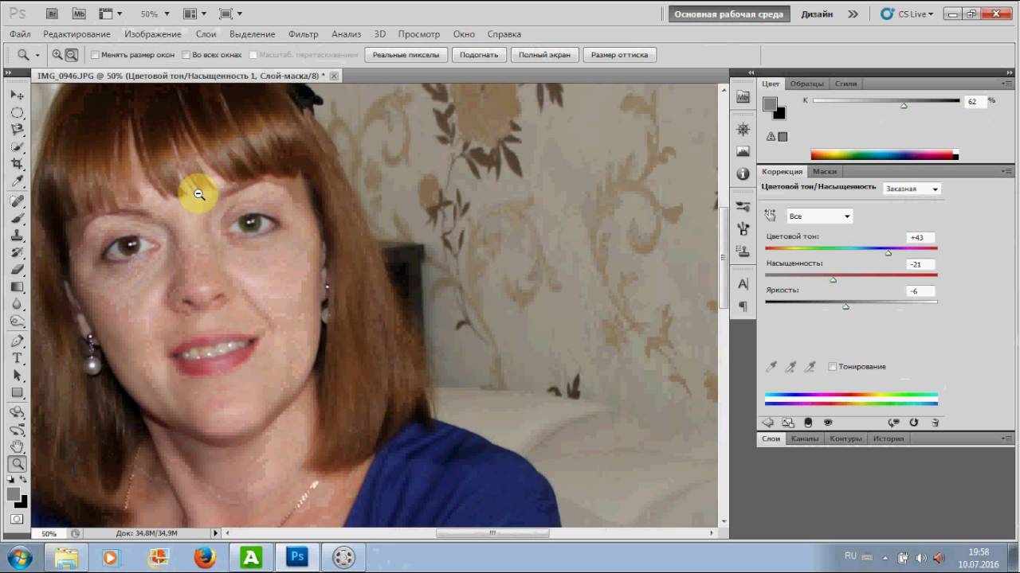
Task: Launch Adobe Bridge
Action: coord(52,14)
